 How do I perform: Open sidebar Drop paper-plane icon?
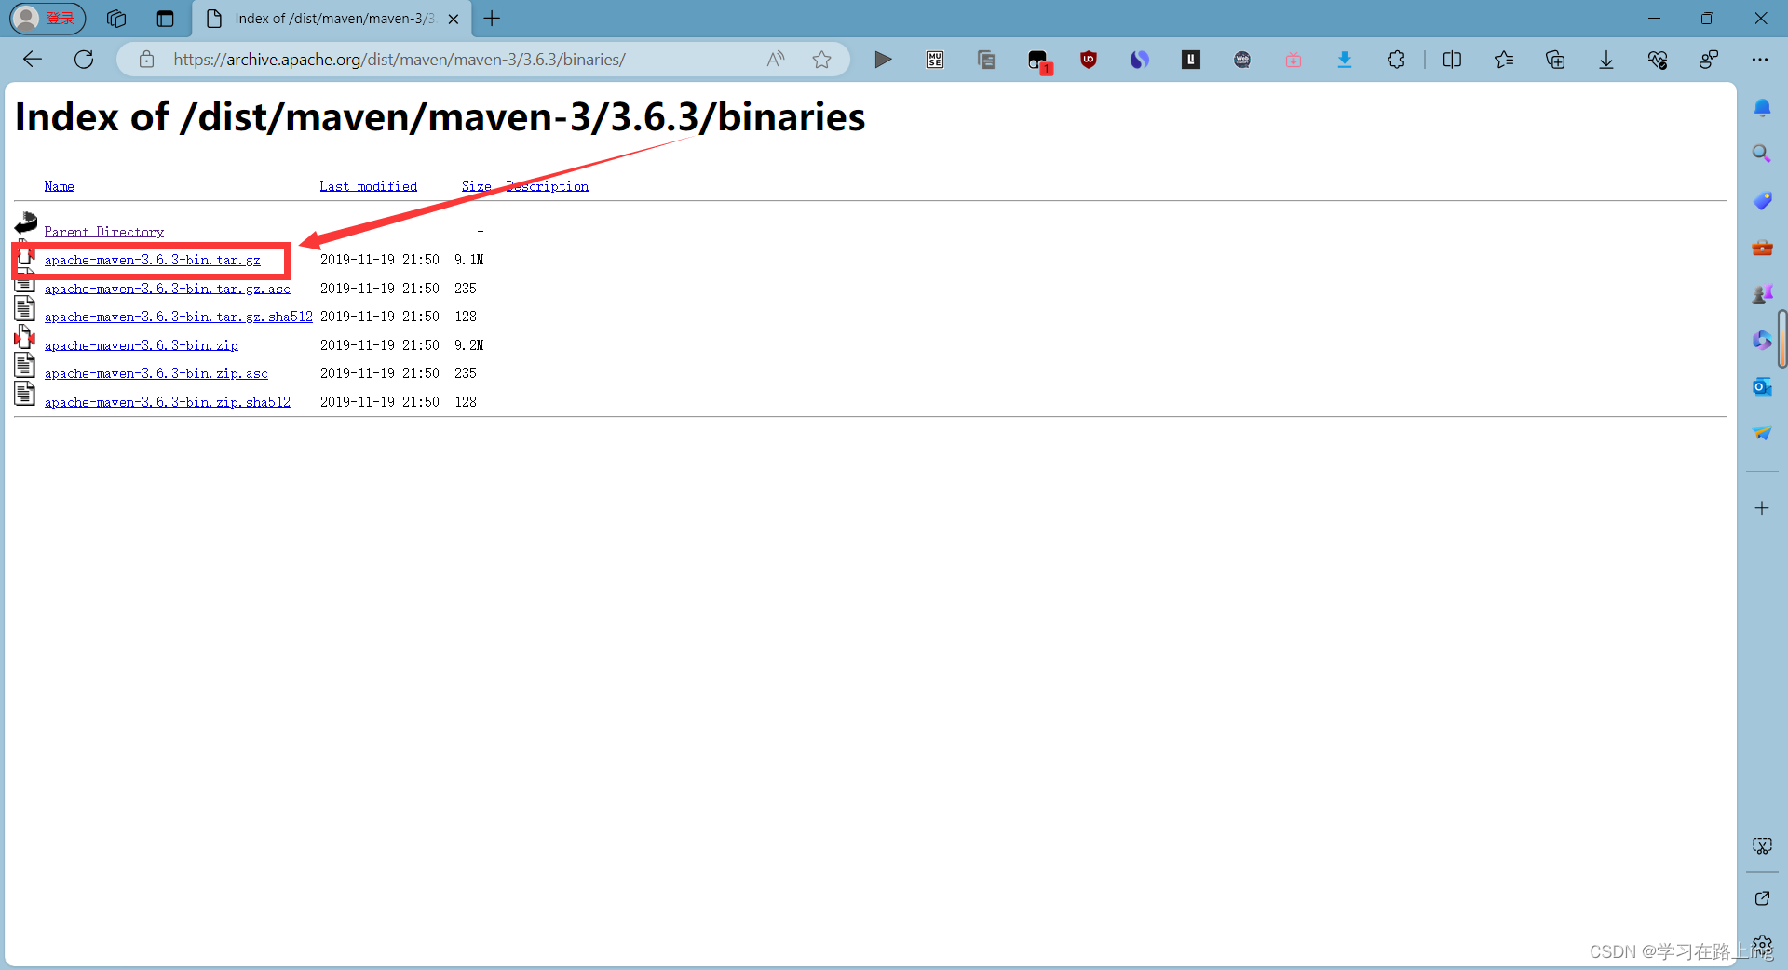coord(1762,434)
